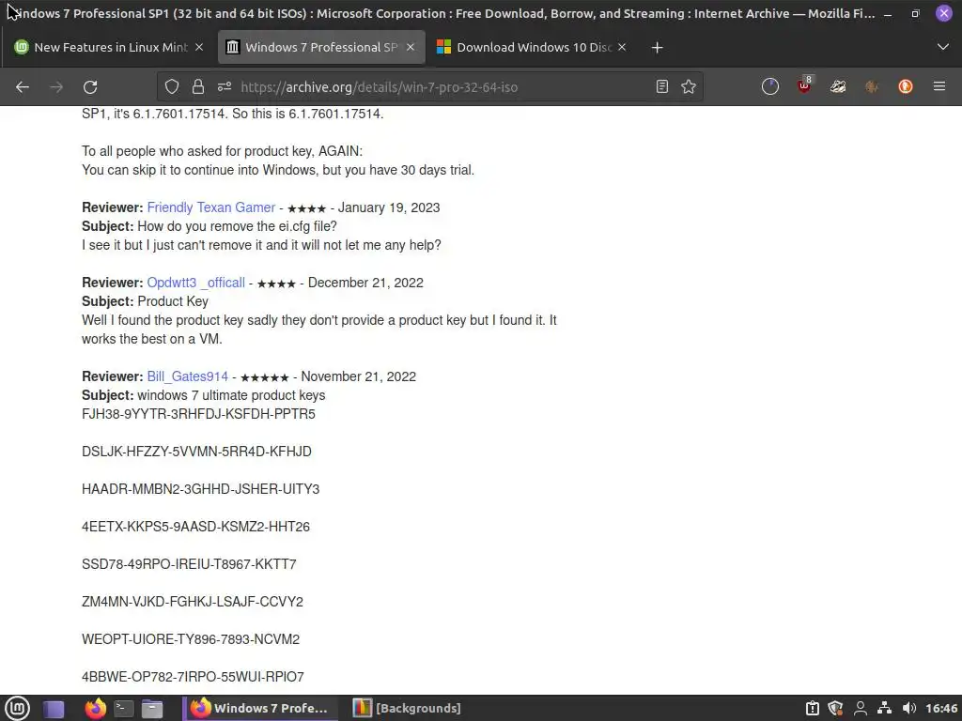Switch to Windows 7 Profe... taskbar window
962x721 pixels.
[260, 709]
